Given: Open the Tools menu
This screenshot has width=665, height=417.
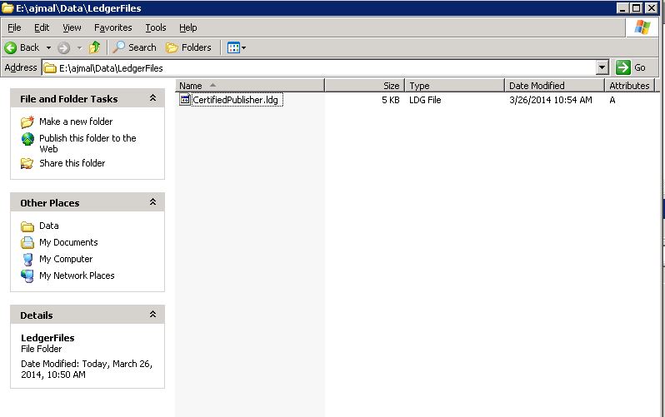Looking at the screenshot, I should (156, 27).
